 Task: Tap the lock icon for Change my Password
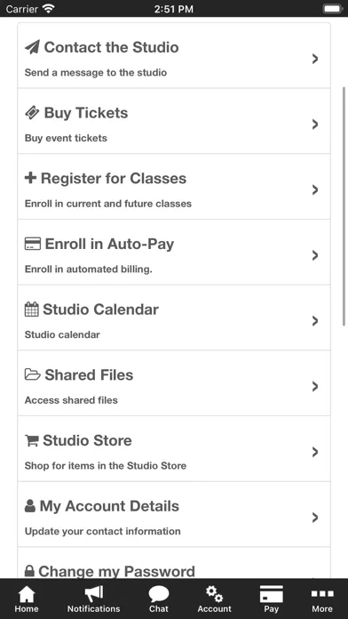[29, 571]
